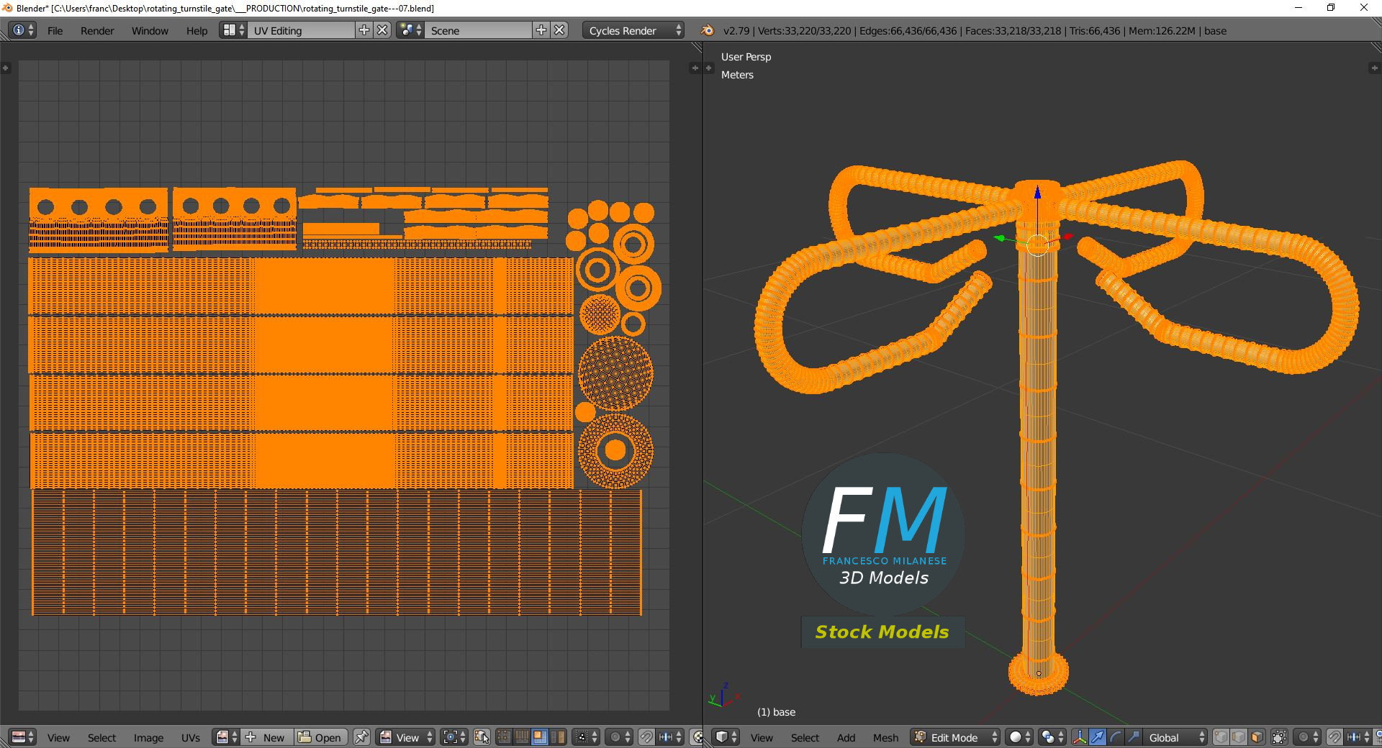Enable the scale manipulator

1134,737
